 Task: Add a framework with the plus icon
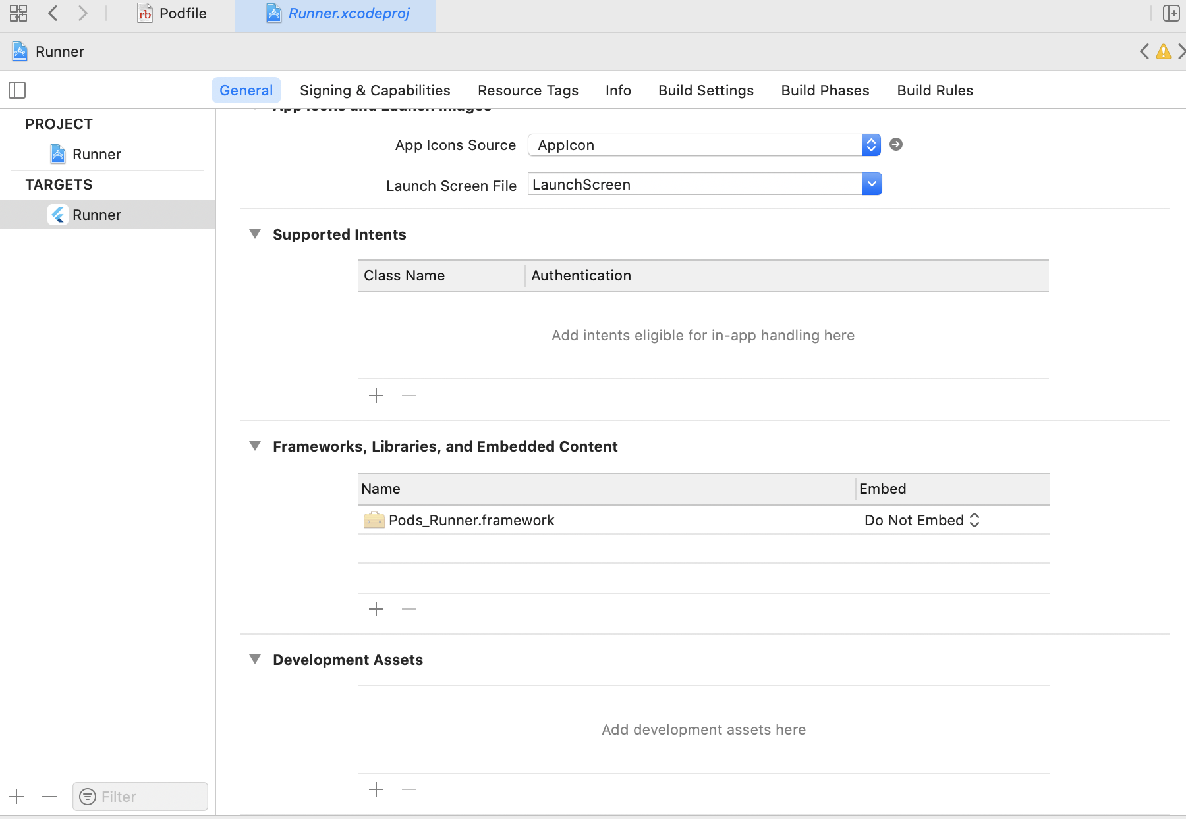click(x=376, y=609)
